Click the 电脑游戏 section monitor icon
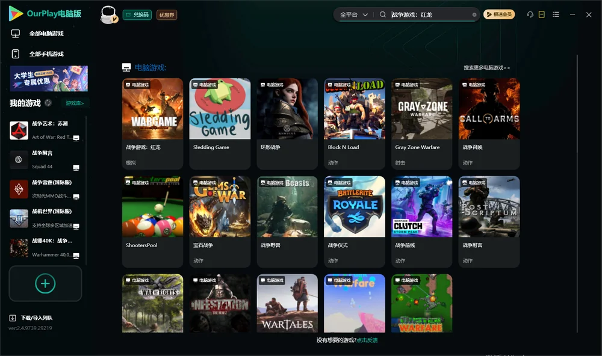Screen dimensions: 602x356 pos(126,67)
